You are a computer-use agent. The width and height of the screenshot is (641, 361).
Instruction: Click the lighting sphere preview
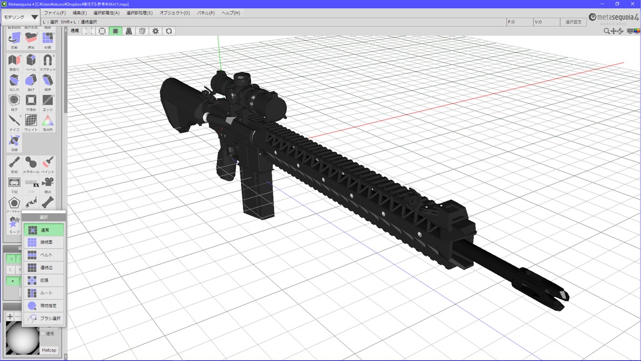pos(23,338)
